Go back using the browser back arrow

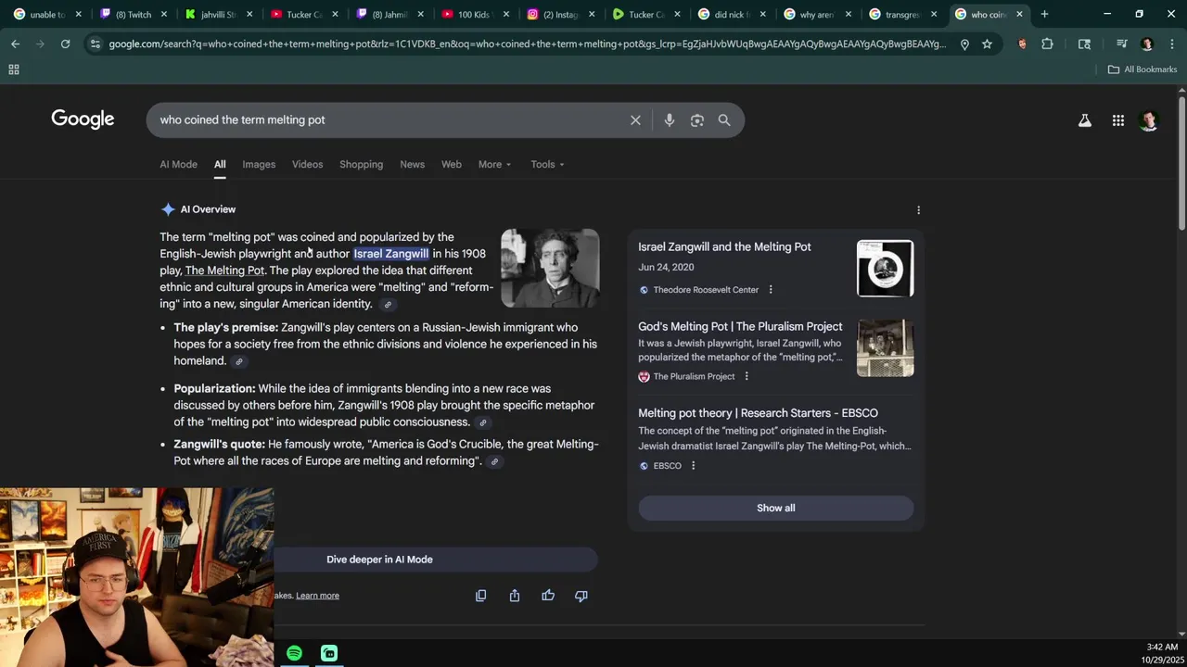tap(16, 44)
